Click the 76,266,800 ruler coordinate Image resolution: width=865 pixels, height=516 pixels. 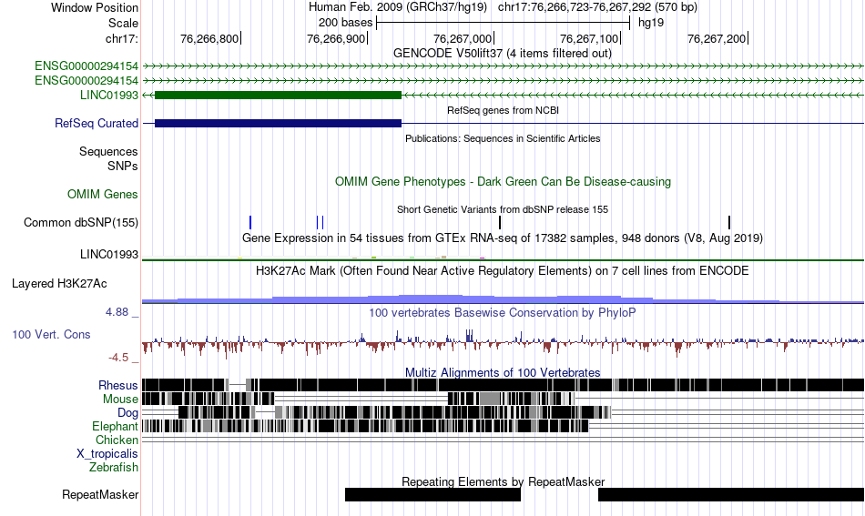tap(209, 38)
